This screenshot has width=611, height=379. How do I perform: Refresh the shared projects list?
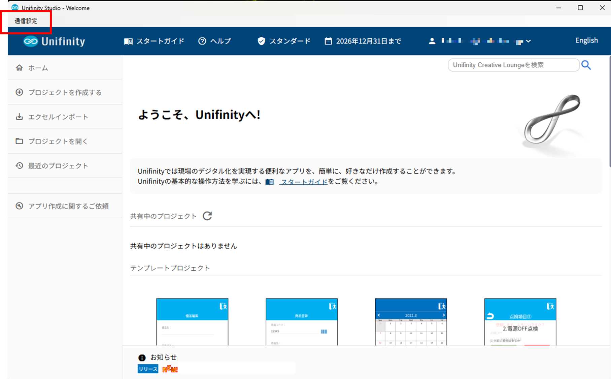click(x=207, y=216)
